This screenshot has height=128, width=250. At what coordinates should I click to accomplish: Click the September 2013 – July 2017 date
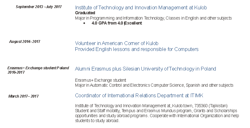[x=39, y=7]
